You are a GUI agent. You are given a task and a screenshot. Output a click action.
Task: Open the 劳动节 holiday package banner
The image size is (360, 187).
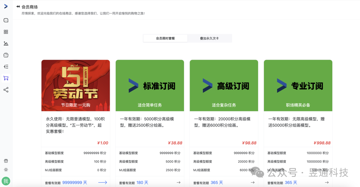click(x=76, y=86)
